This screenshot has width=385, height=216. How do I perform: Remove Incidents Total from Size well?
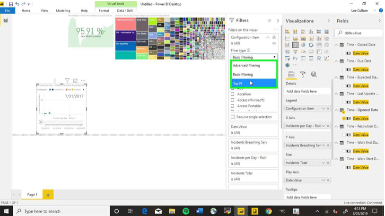pos(328,163)
